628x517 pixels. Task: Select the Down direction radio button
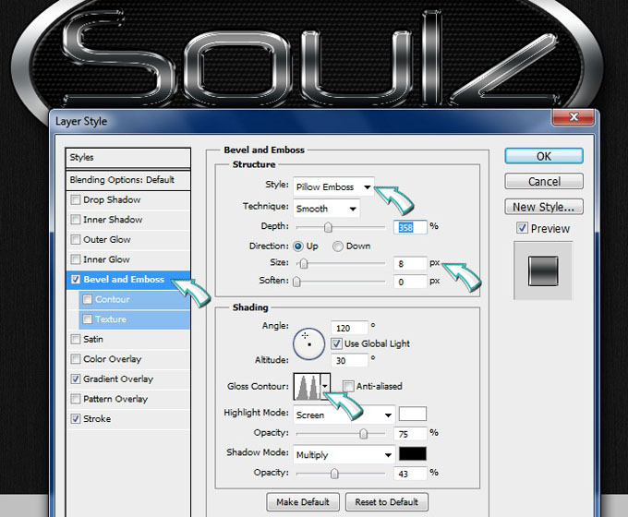[338, 246]
